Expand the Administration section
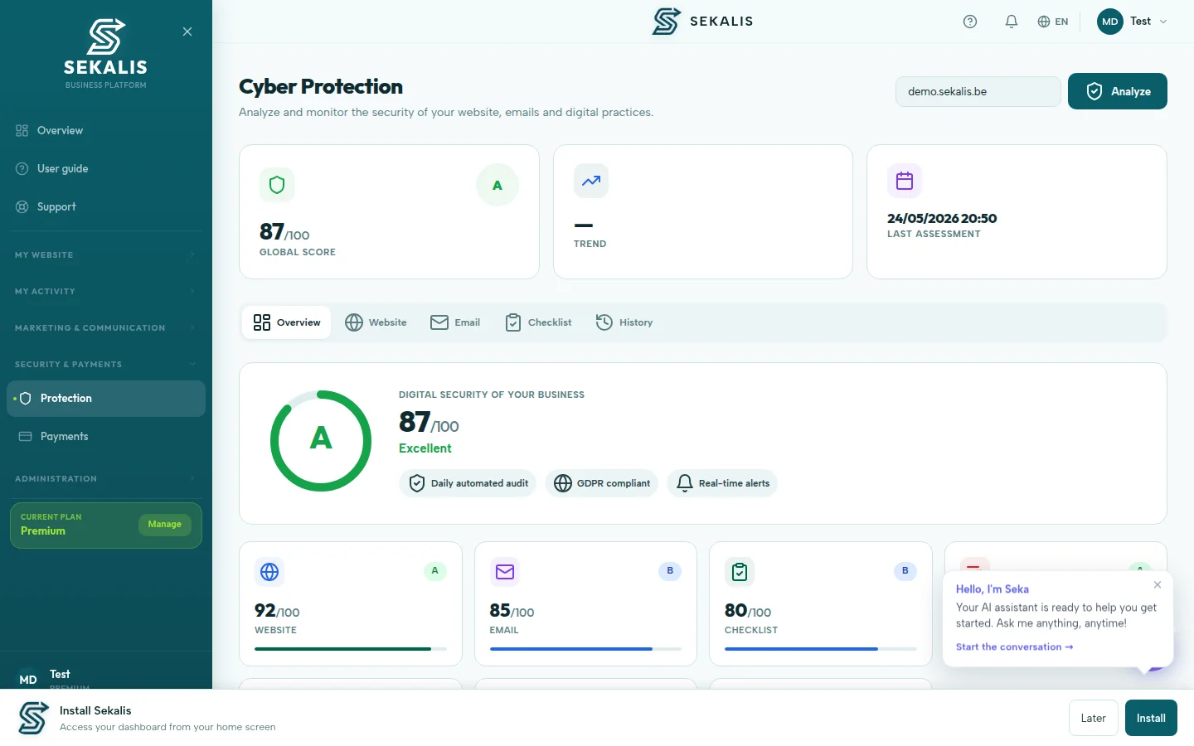Image resolution: width=1194 pixels, height=746 pixels. (x=106, y=478)
